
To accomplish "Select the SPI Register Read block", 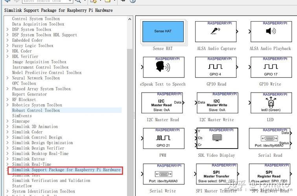I will [x=269, y=174].
